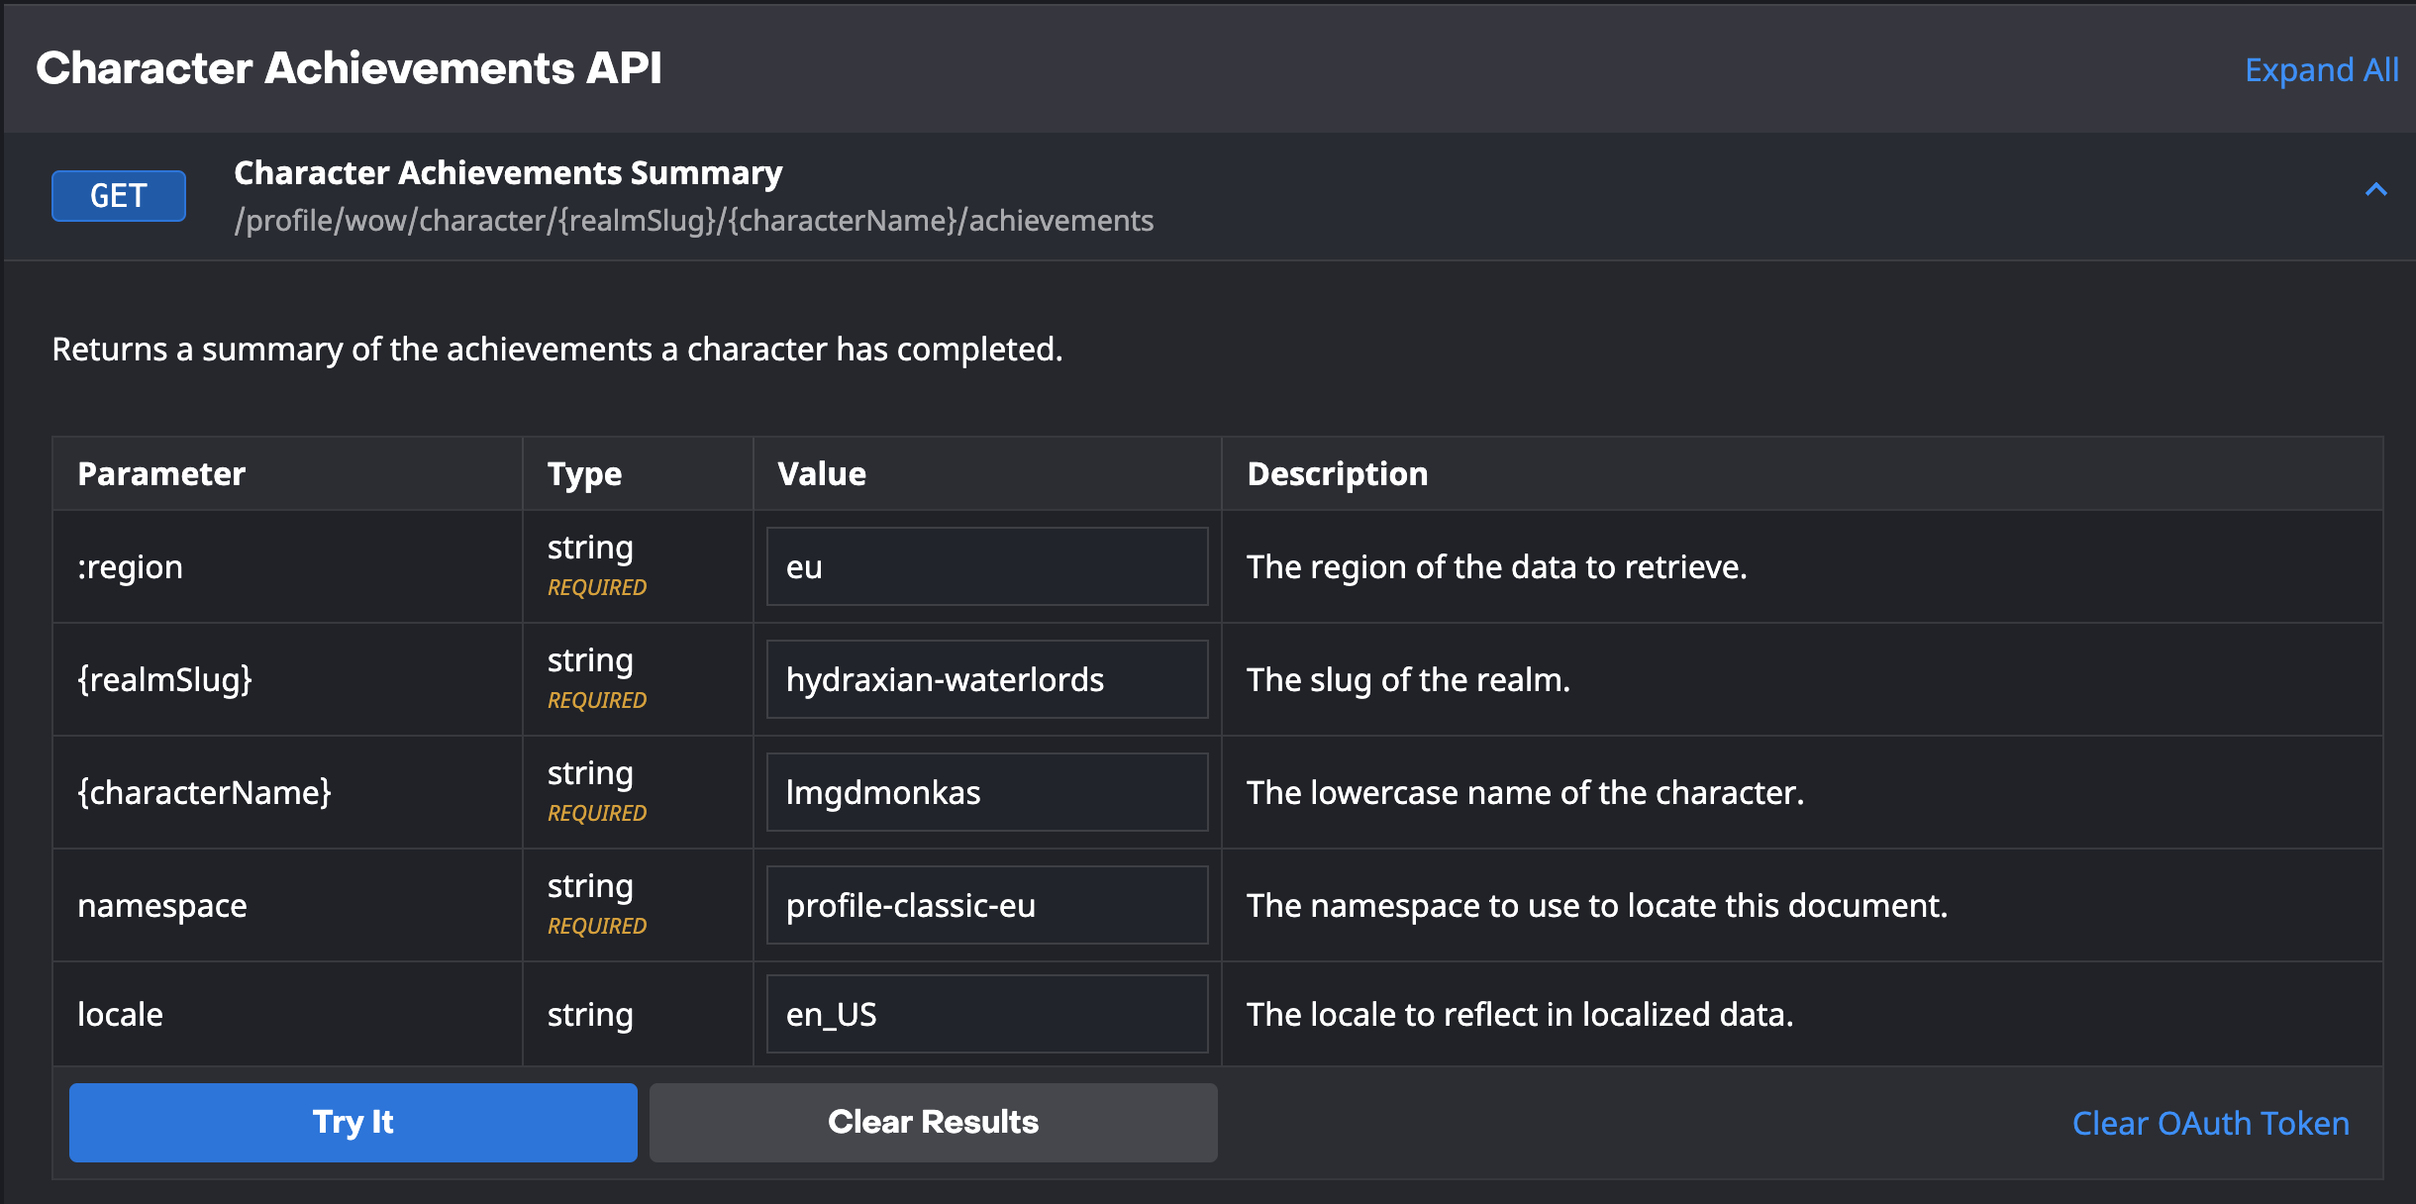Click the Character Achievements Summary title

click(x=508, y=172)
